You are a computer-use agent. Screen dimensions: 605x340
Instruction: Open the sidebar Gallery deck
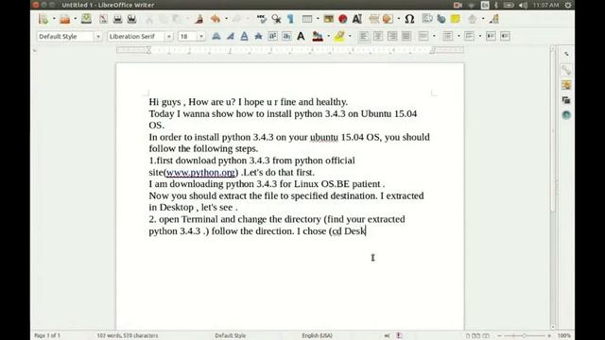point(566,100)
